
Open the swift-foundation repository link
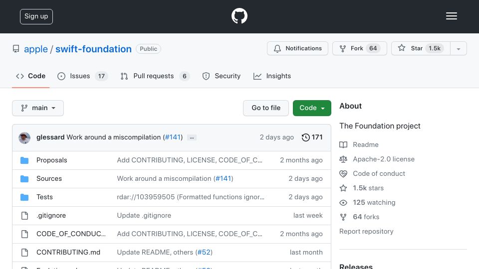93,49
